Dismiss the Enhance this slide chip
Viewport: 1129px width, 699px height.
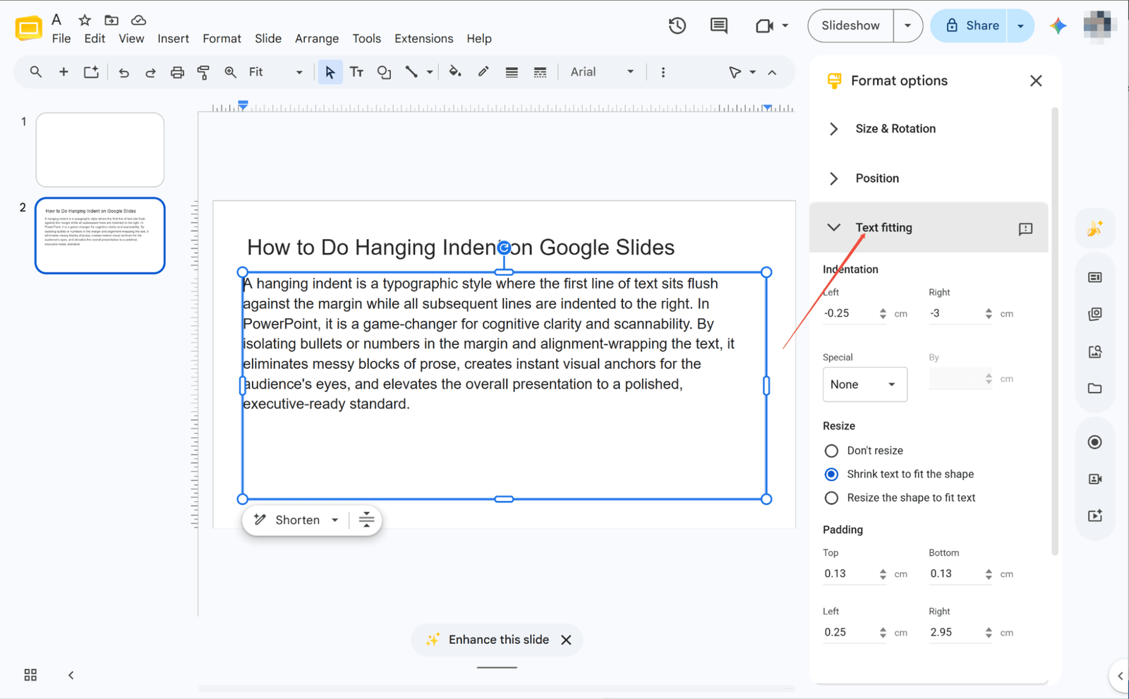point(566,640)
